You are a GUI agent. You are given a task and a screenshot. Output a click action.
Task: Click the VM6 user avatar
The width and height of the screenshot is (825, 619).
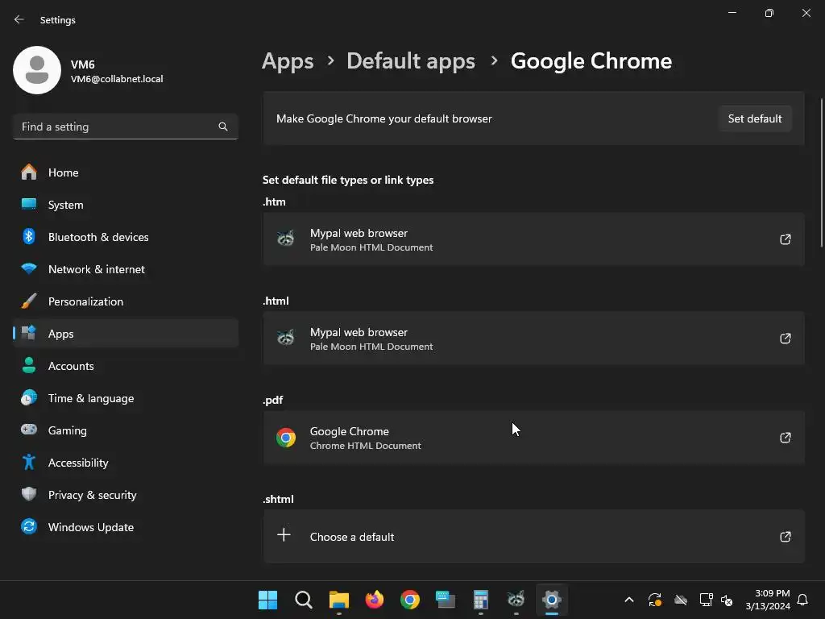click(37, 70)
